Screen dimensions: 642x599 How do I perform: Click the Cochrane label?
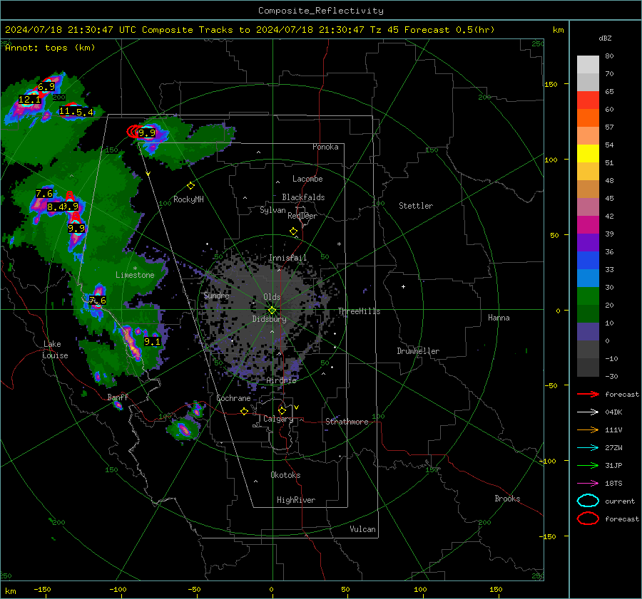click(x=233, y=398)
